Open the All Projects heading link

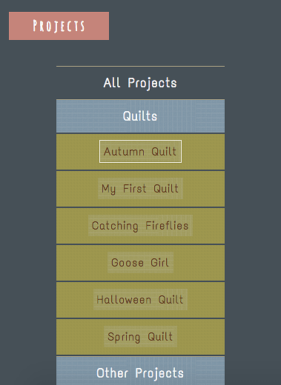[x=140, y=83]
